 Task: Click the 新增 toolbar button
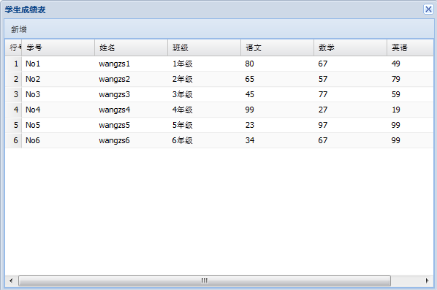point(19,29)
